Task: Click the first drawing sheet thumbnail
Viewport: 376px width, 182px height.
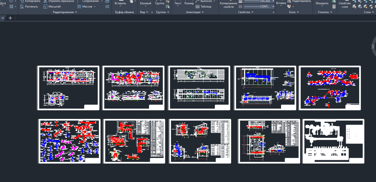Action: click(x=68, y=88)
